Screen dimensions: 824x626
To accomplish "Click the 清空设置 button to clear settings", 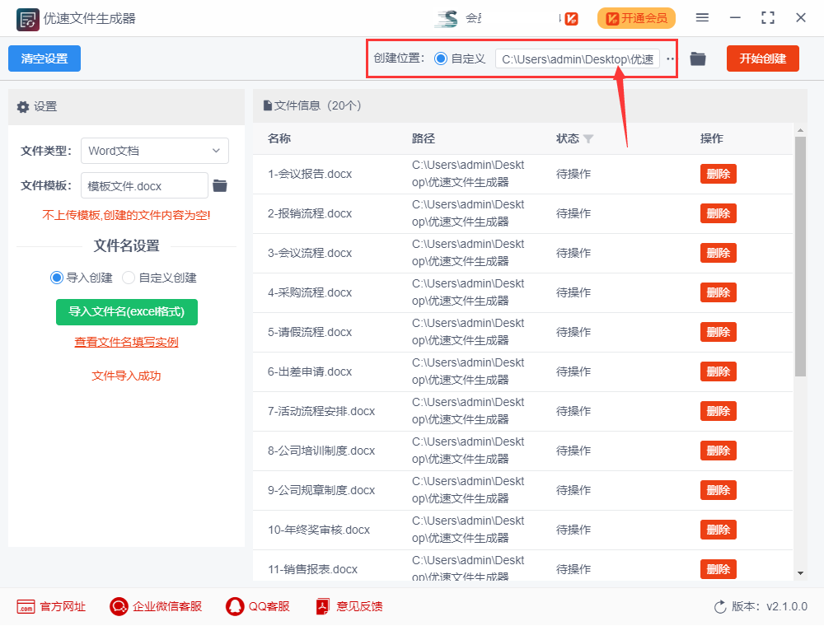I will point(44,58).
